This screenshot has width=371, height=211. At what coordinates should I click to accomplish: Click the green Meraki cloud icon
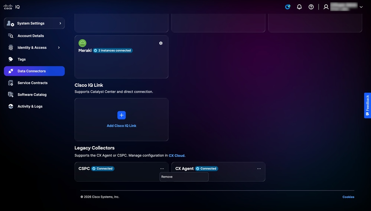[x=82, y=43]
